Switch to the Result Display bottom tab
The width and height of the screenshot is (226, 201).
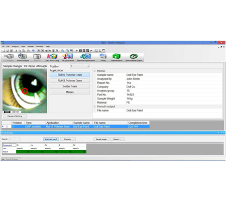click(11, 159)
